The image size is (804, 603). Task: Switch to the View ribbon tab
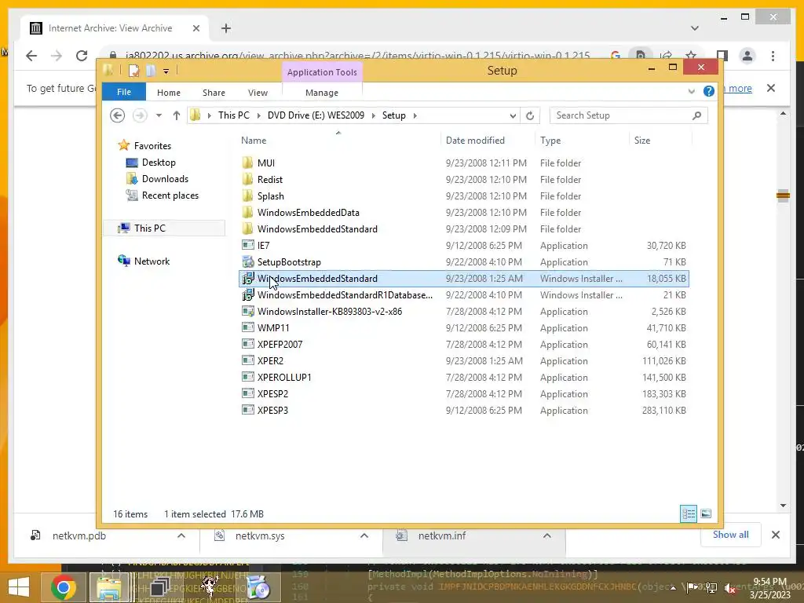258,93
